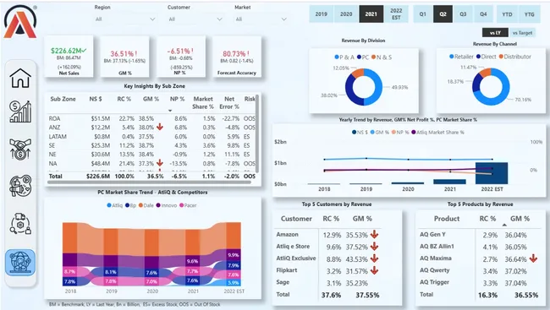Viewport: 550px width, 310px height.
Task: Click red arrow beside Atliq e Store
Action: (374, 247)
